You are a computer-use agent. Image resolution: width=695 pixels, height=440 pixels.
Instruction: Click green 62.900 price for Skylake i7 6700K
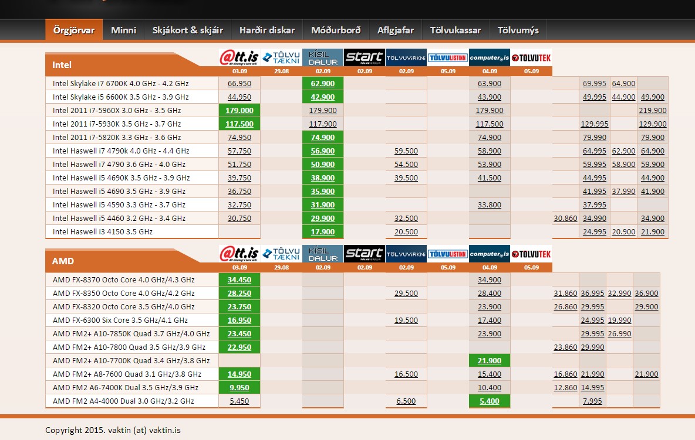[x=323, y=84]
